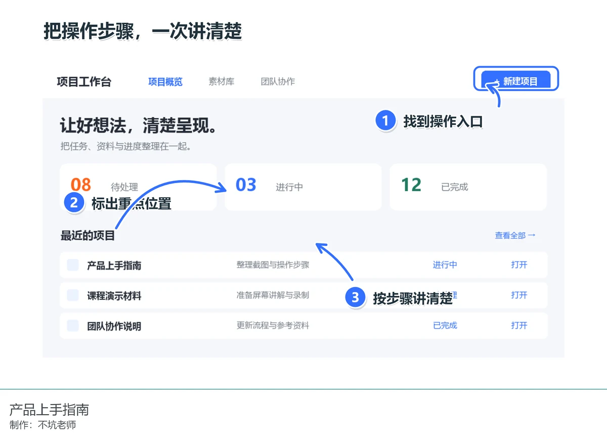Click the 03 进行中 stats card
Image resolution: width=607 pixels, height=442 pixels.
(x=303, y=187)
